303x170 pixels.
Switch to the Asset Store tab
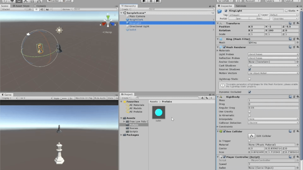coord(22,6)
